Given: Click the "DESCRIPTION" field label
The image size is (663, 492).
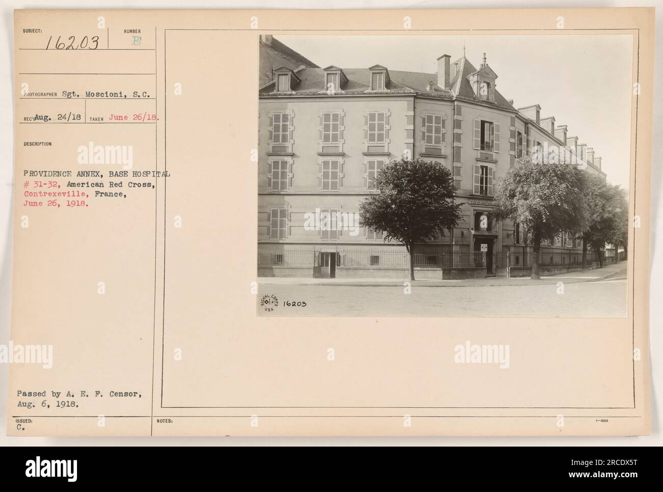Looking at the screenshot, I should [37, 144].
